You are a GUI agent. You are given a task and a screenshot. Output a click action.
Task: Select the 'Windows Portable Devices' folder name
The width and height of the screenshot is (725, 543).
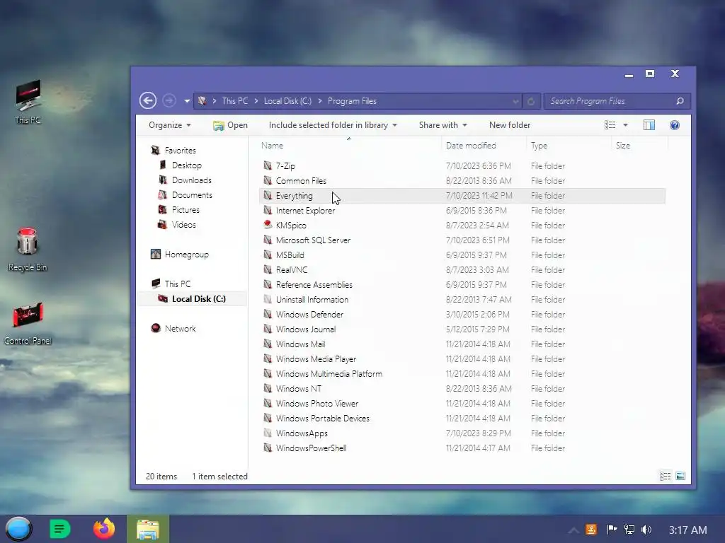tap(323, 419)
